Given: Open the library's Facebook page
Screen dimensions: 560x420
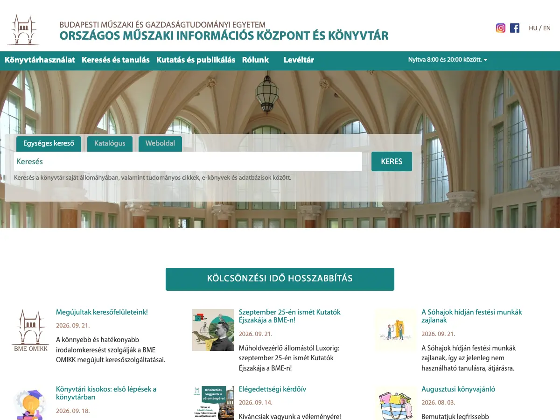Looking at the screenshot, I should (x=515, y=28).
